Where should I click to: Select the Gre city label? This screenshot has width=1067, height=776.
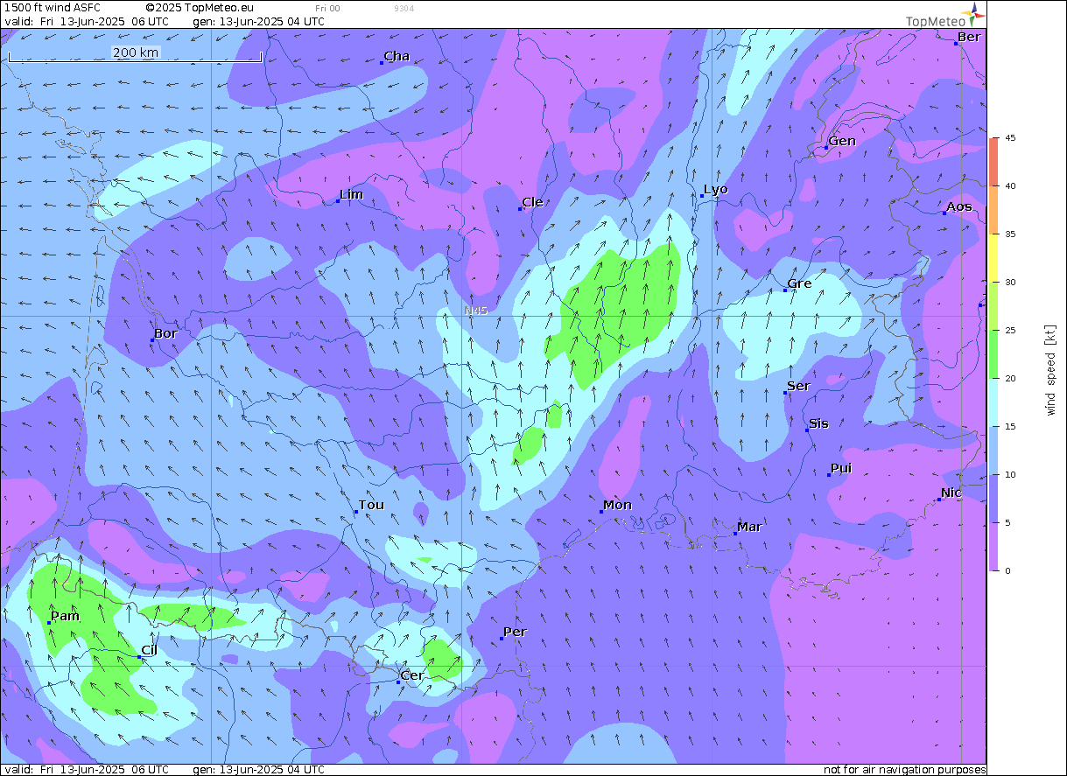click(x=799, y=283)
